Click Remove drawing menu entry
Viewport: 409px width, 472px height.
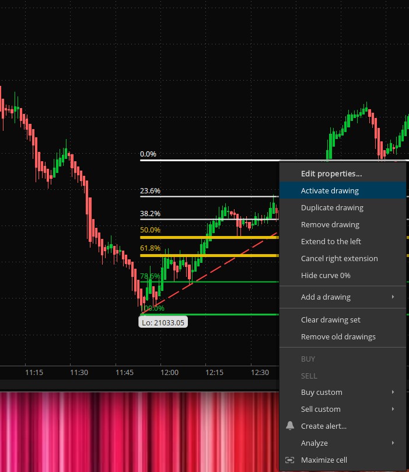342,224
